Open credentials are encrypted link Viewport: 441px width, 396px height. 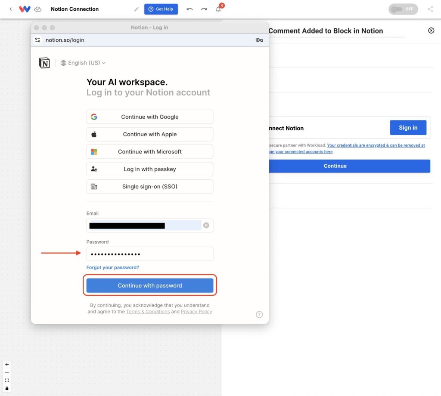(x=376, y=145)
